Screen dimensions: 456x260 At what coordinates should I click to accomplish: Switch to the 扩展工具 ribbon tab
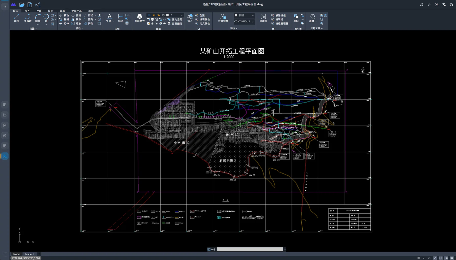(77, 11)
